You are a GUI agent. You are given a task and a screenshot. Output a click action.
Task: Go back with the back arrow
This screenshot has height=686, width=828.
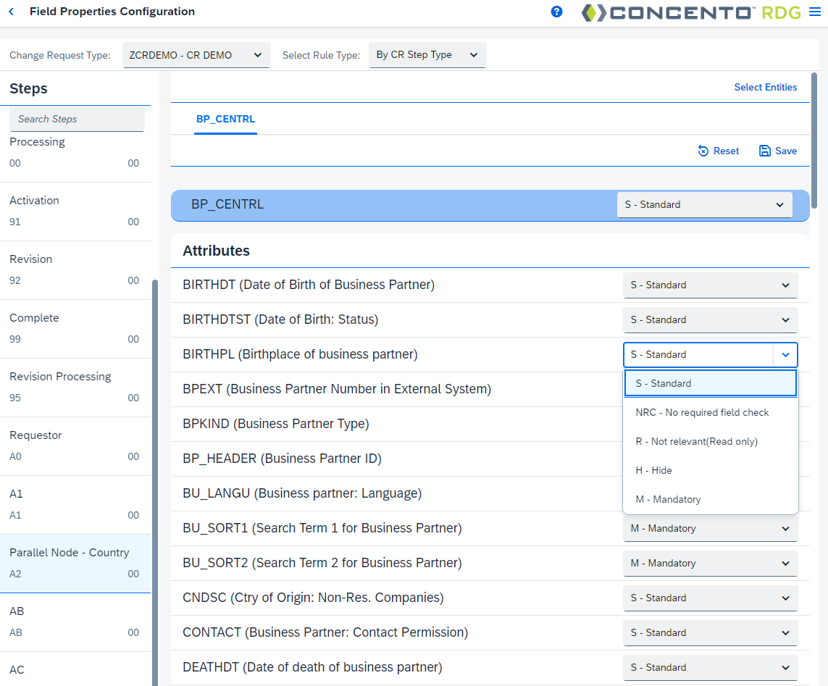click(x=11, y=12)
